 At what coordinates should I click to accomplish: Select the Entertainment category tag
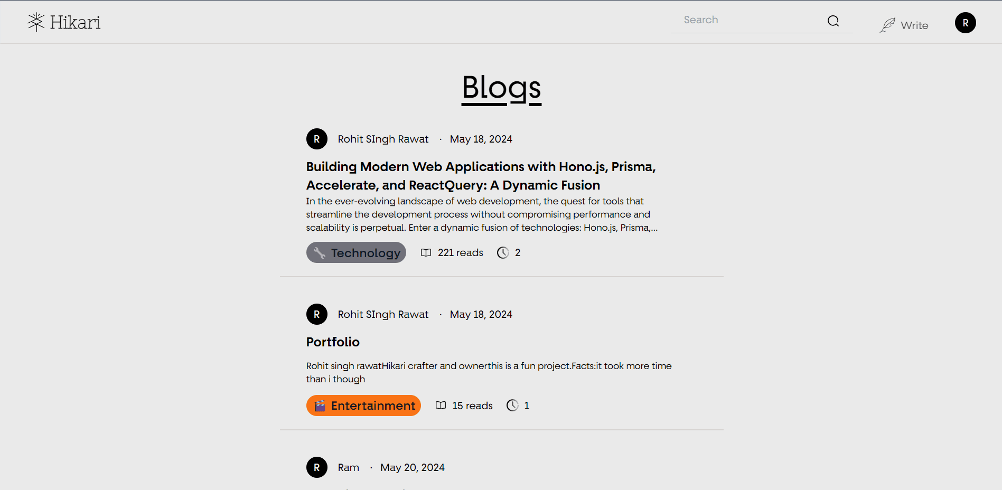[x=363, y=406]
